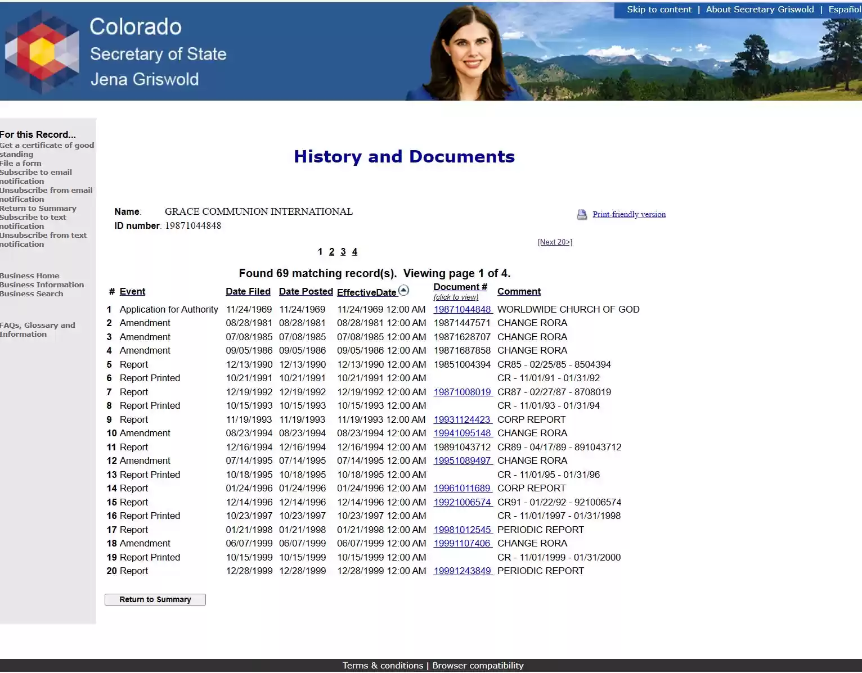Open Business Search page

click(32, 293)
